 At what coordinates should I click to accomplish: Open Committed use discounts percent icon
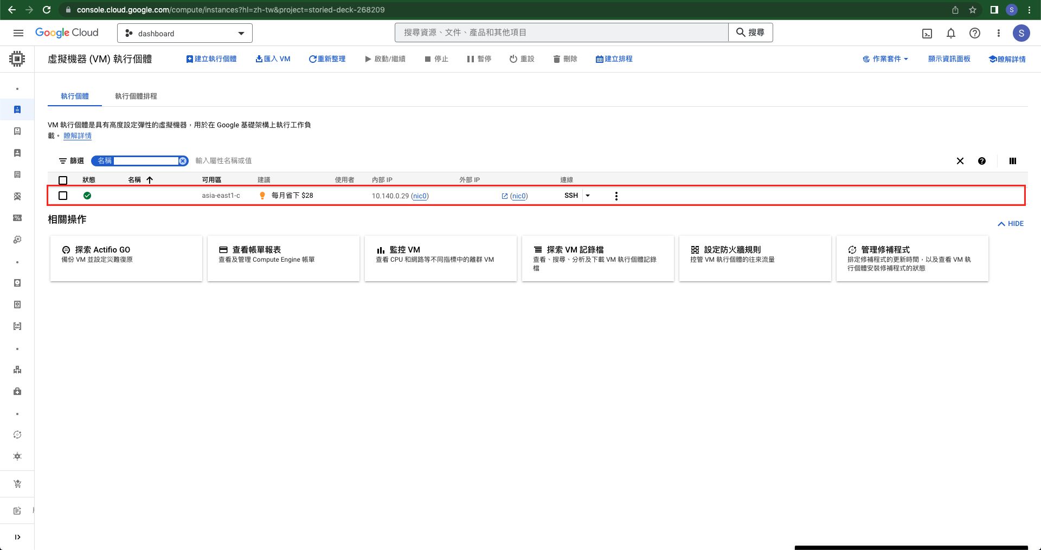pos(17,218)
